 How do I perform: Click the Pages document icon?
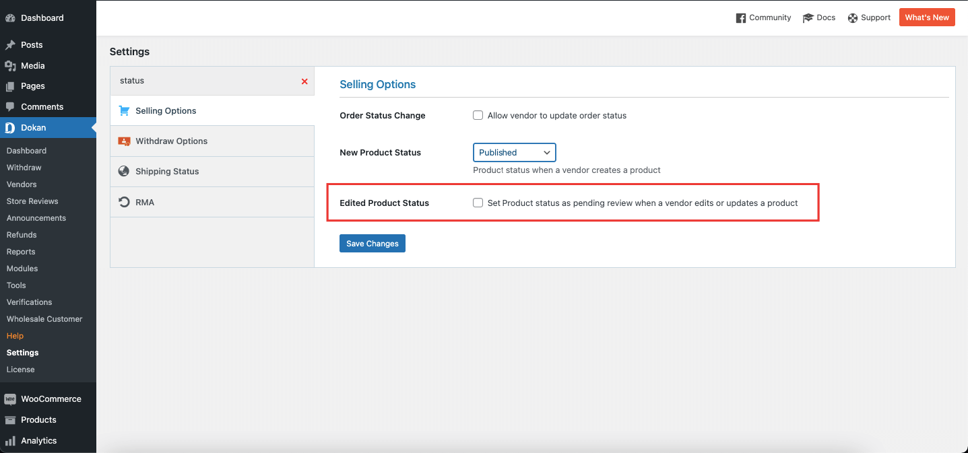point(10,86)
